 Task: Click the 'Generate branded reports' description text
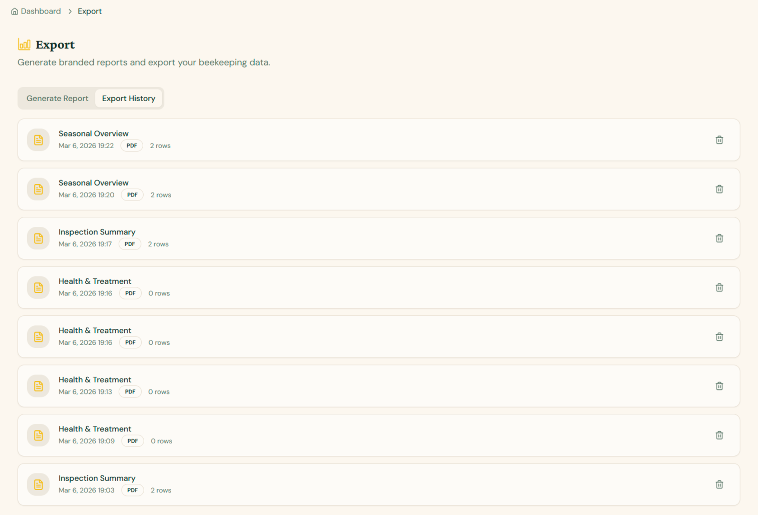[144, 62]
